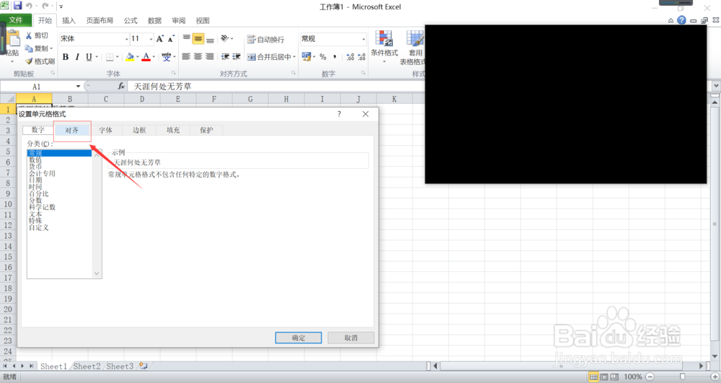Open the Merge and Center dropdown arrow
Image resolution: width=721 pixels, height=383 pixels.
coord(294,57)
